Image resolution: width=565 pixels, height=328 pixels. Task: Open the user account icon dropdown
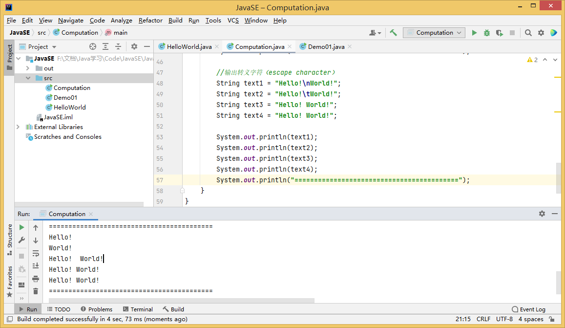(375, 33)
